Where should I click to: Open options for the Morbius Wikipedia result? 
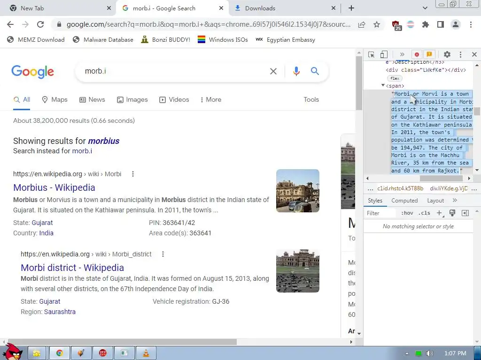pyautogui.click(x=133, y=174)
